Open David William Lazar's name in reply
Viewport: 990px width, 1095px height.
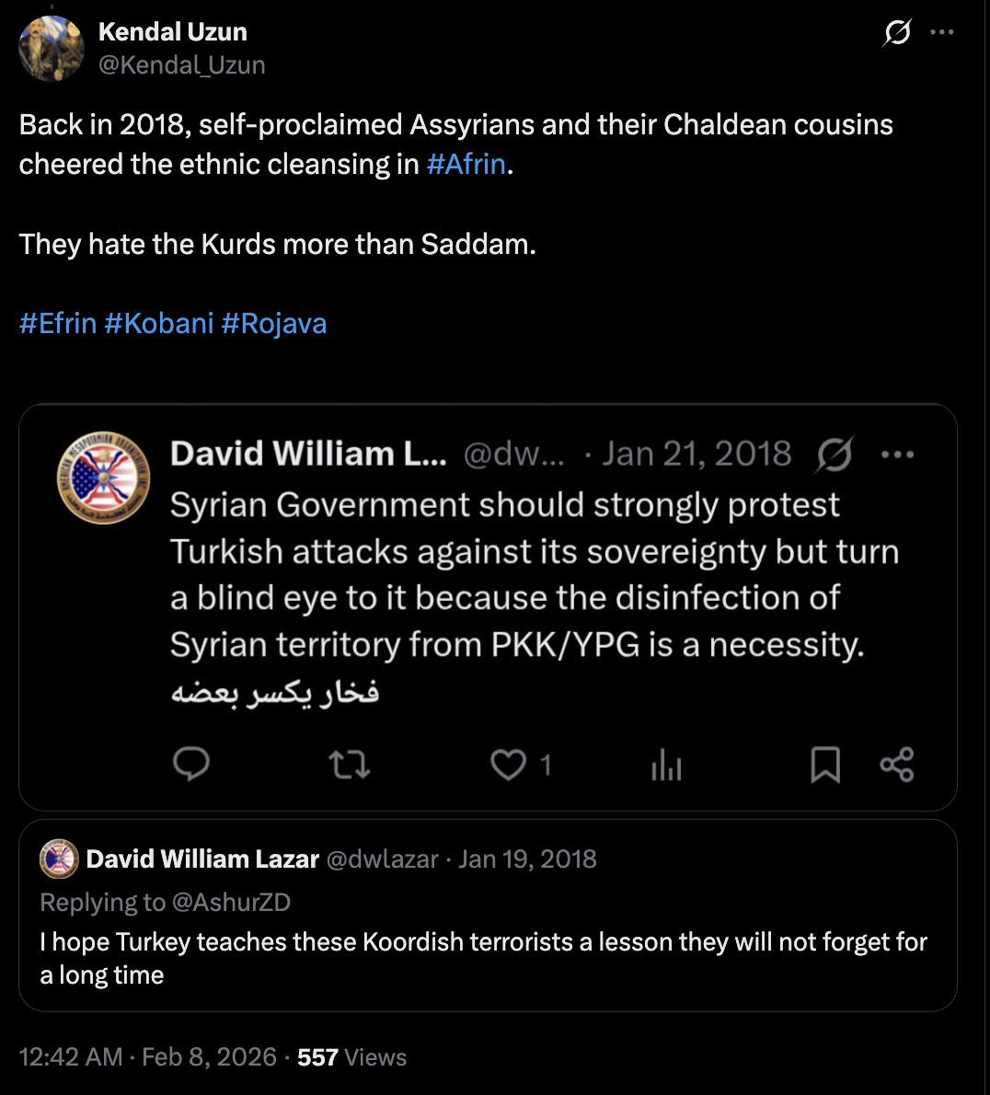tap(202, 859)
